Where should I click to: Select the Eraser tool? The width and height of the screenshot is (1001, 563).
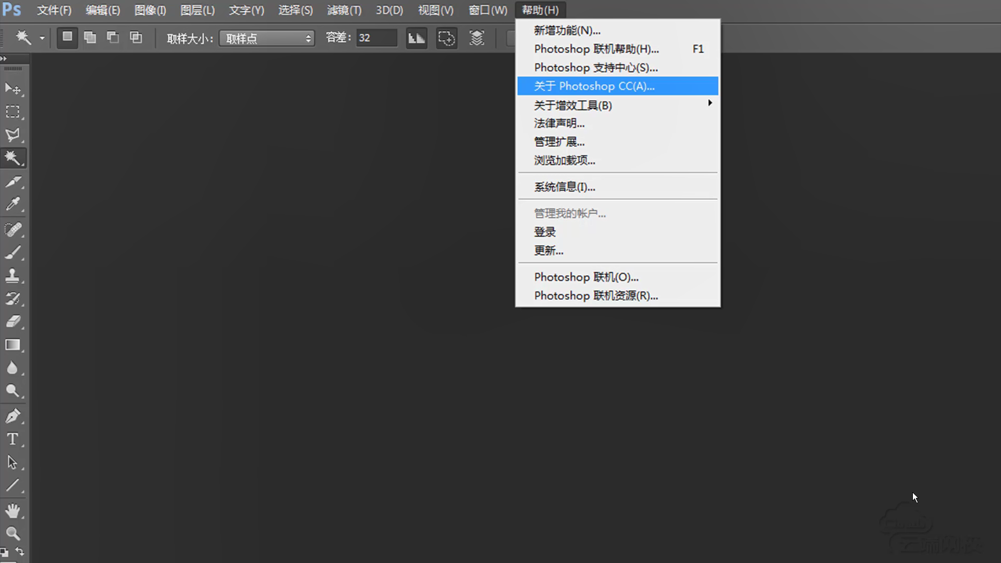click(x=13, y=321)
